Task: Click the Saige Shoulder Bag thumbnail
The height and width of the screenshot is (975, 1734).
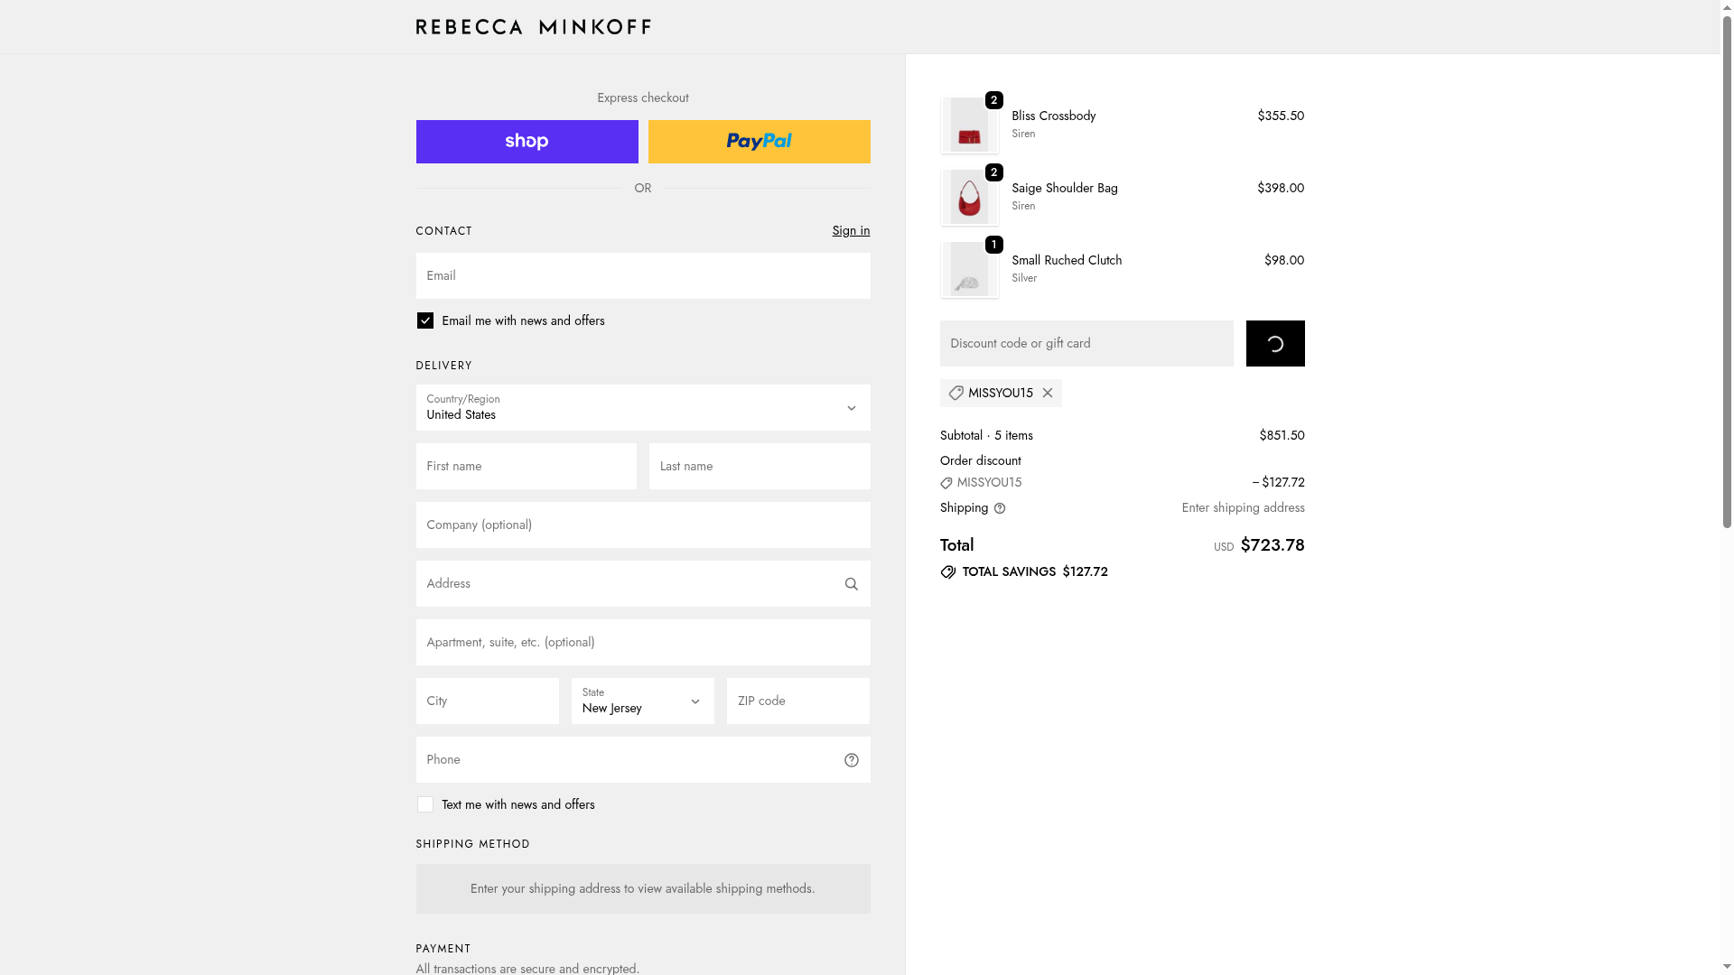Action: (x=969, y=198)
